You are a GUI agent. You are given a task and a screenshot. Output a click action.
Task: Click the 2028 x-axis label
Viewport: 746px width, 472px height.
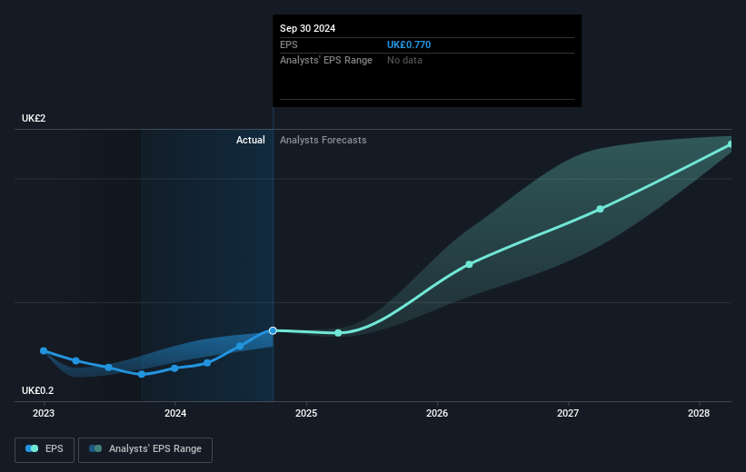pos(699,413)
